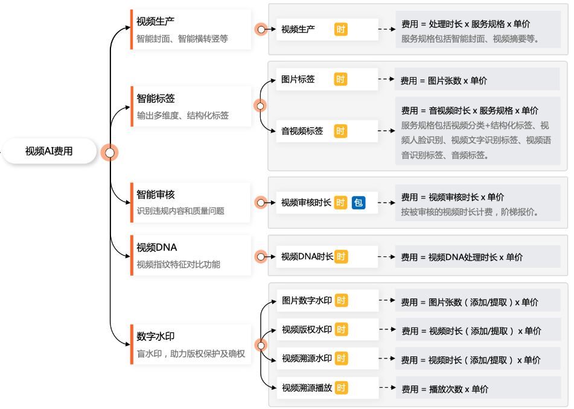This screenshot has width=574, height=409.
Task: Click the 费用 = 图片张数 x 单价 formula box
Action: pos(477,80)
